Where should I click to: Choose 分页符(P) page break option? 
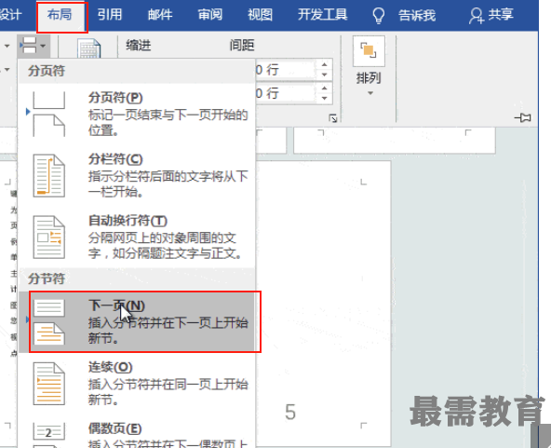coord(137,114)
